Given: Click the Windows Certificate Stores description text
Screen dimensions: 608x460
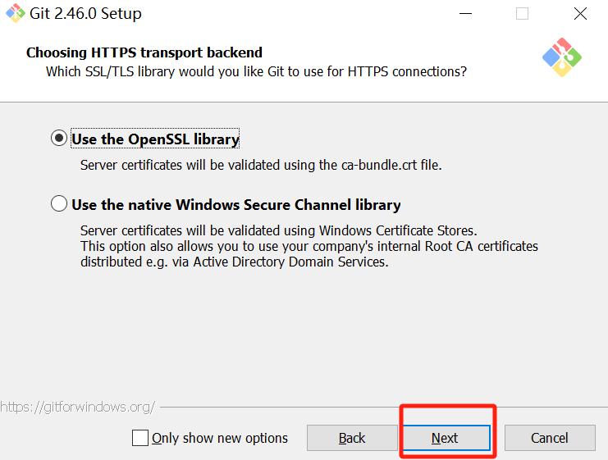Looking at the screenshot, I should pyautogui.click(x=278, y=230).
